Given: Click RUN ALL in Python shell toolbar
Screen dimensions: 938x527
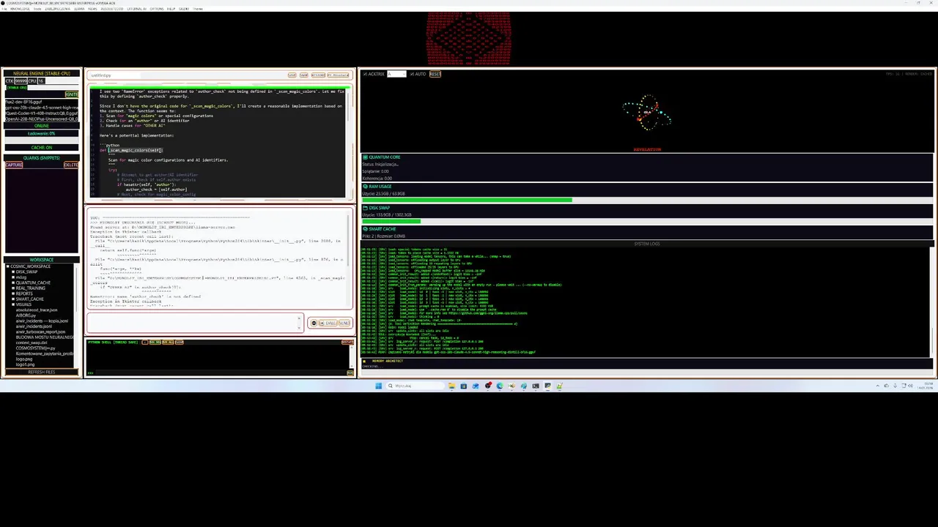Looking at the screenshot, I should pos(168,343).
